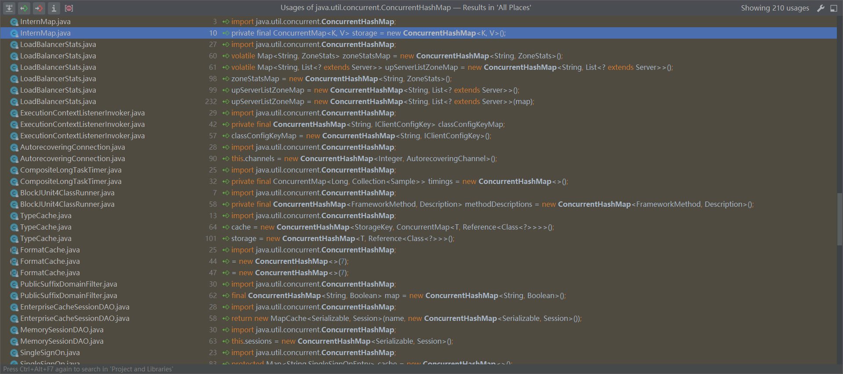Open FormatCache.java line 44 usage
Image resolution: width=843 pixels, height=374 pixels.
pyautogui.click(x=418, y=261)
